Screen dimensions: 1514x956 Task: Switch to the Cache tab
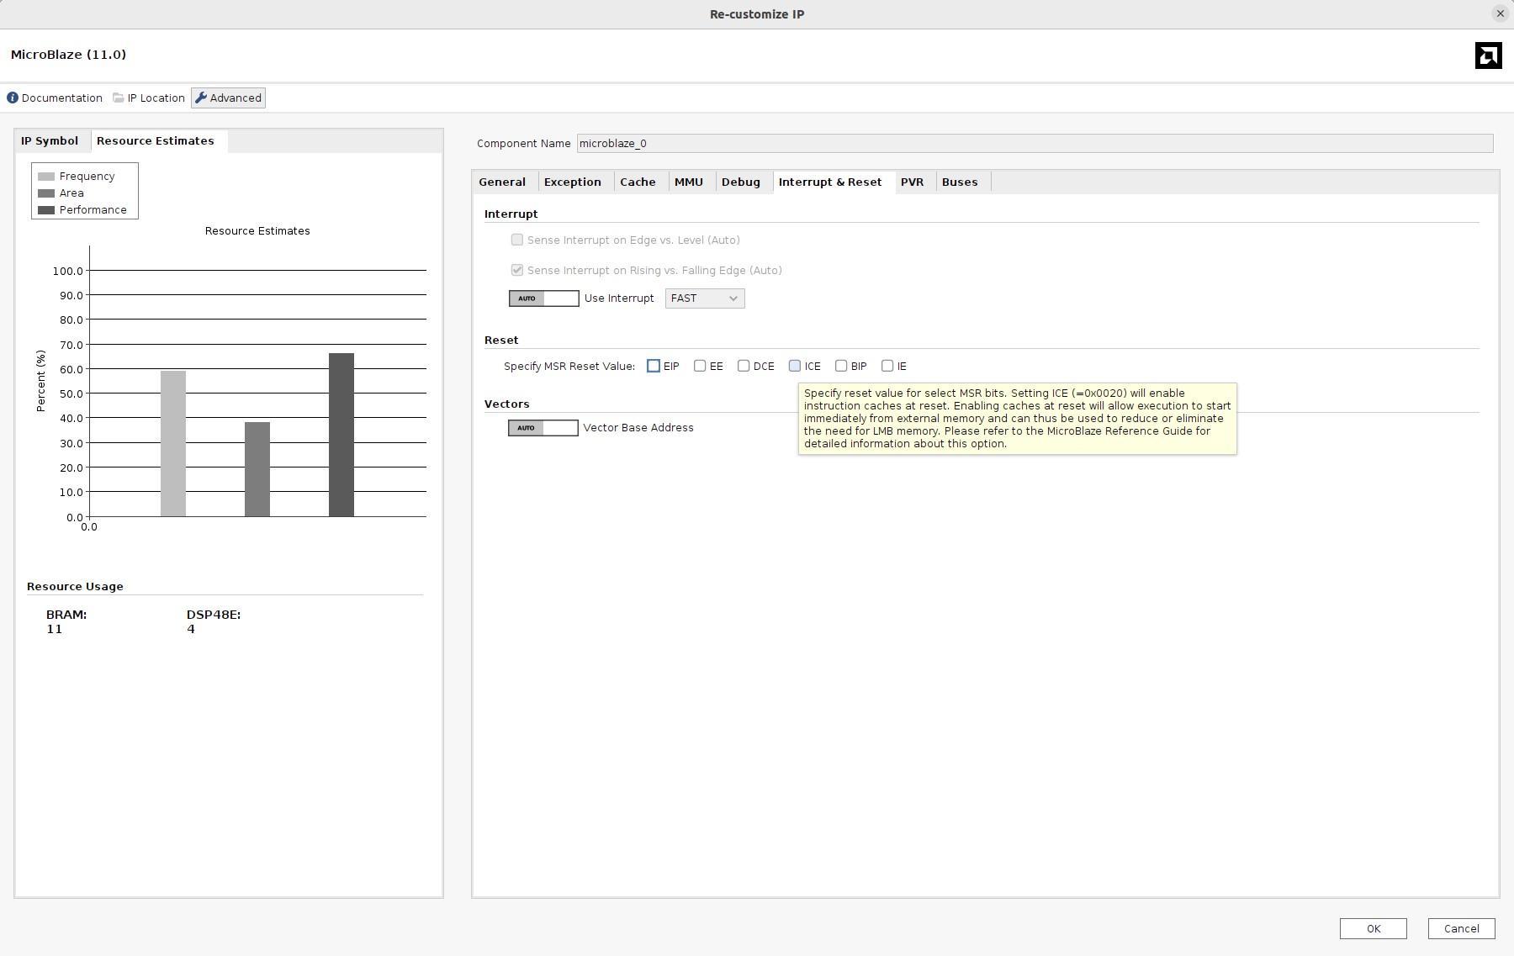pos(638,182)
